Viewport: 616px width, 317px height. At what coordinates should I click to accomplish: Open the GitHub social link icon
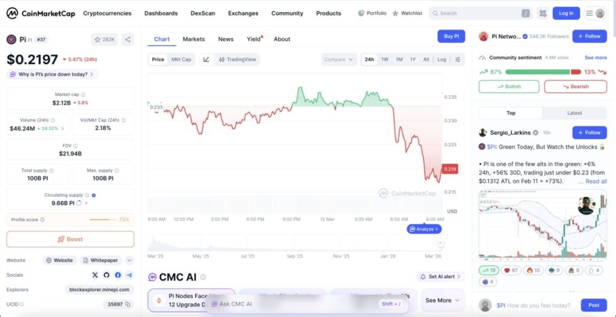[x=106, y=275]
